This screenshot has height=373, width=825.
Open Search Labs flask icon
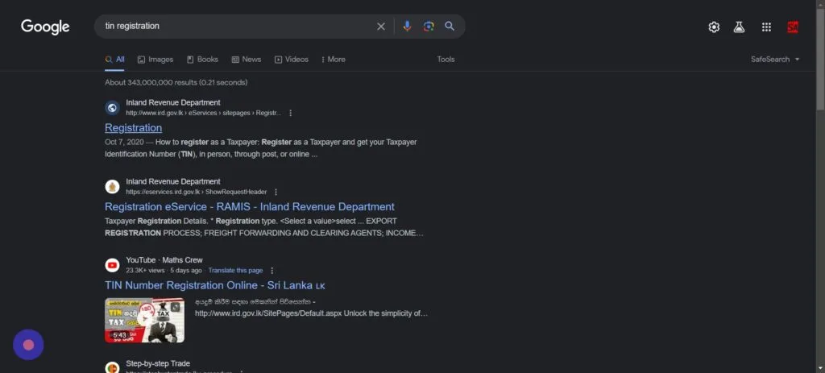point(740,27)
